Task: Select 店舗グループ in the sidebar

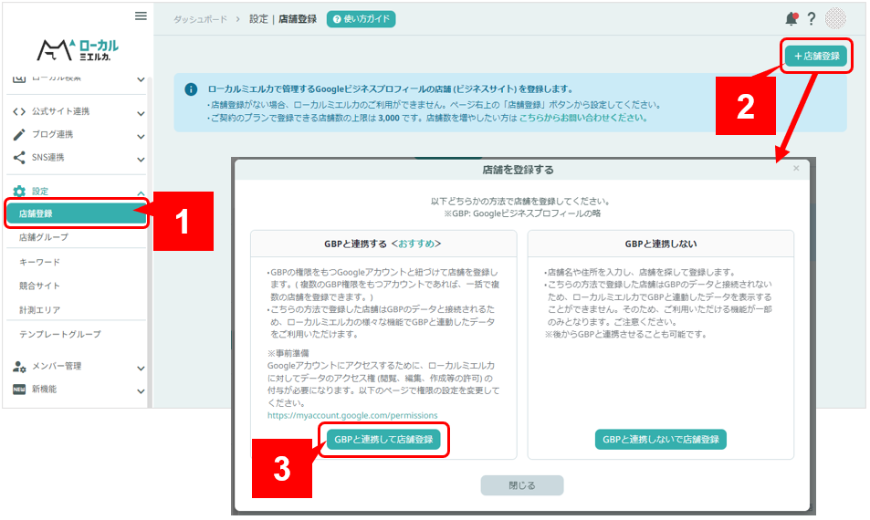Action: click(x=44, y=237)
